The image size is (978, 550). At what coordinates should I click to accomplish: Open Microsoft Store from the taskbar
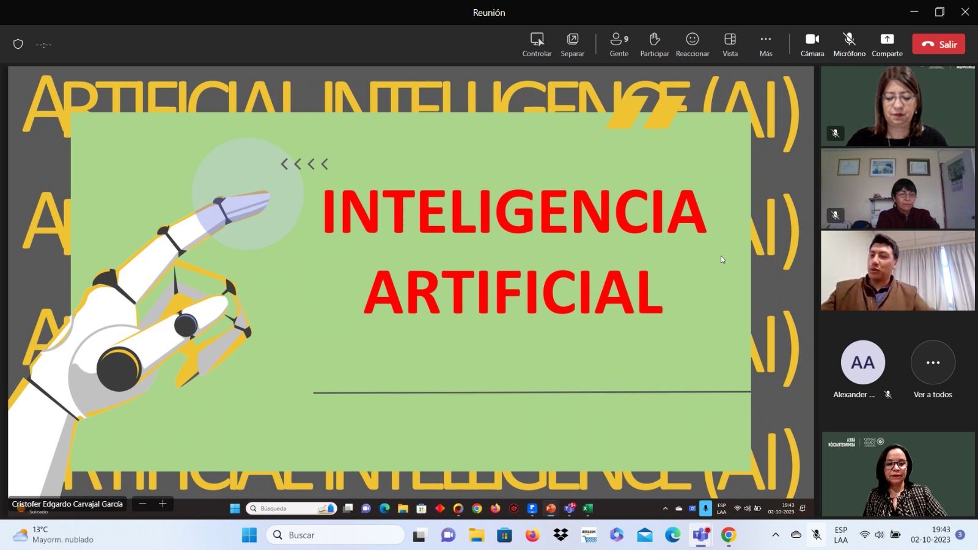click(x=504, y=535)
